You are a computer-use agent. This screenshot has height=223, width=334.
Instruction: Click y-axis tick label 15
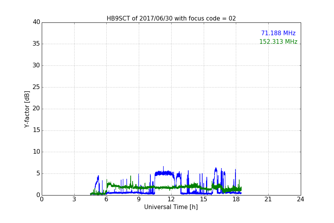tap(36, 130)
